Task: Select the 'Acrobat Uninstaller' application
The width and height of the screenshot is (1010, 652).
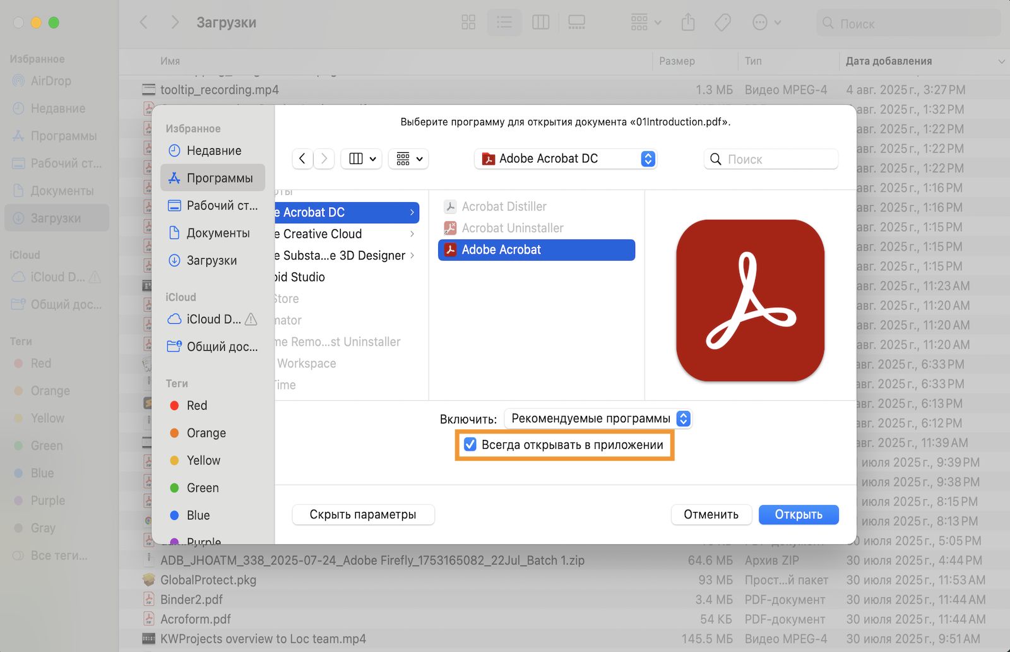Action: (x=537, y=228)
